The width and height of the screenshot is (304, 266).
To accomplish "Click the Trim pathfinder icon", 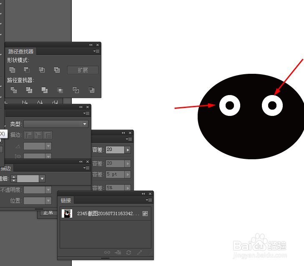I will click(x=29, y=90).
